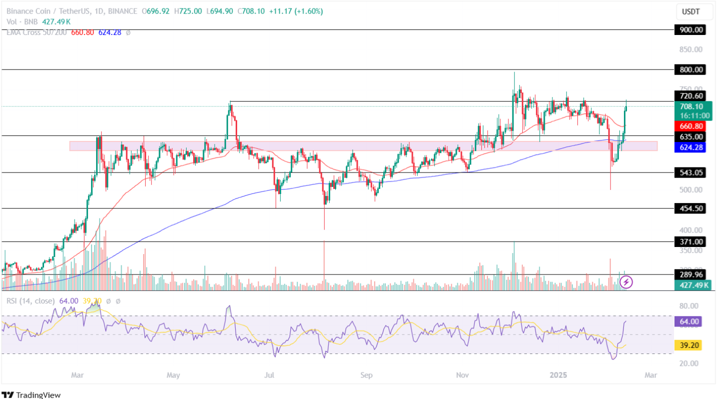Click the Sep label on time axis

pos(367,374)
